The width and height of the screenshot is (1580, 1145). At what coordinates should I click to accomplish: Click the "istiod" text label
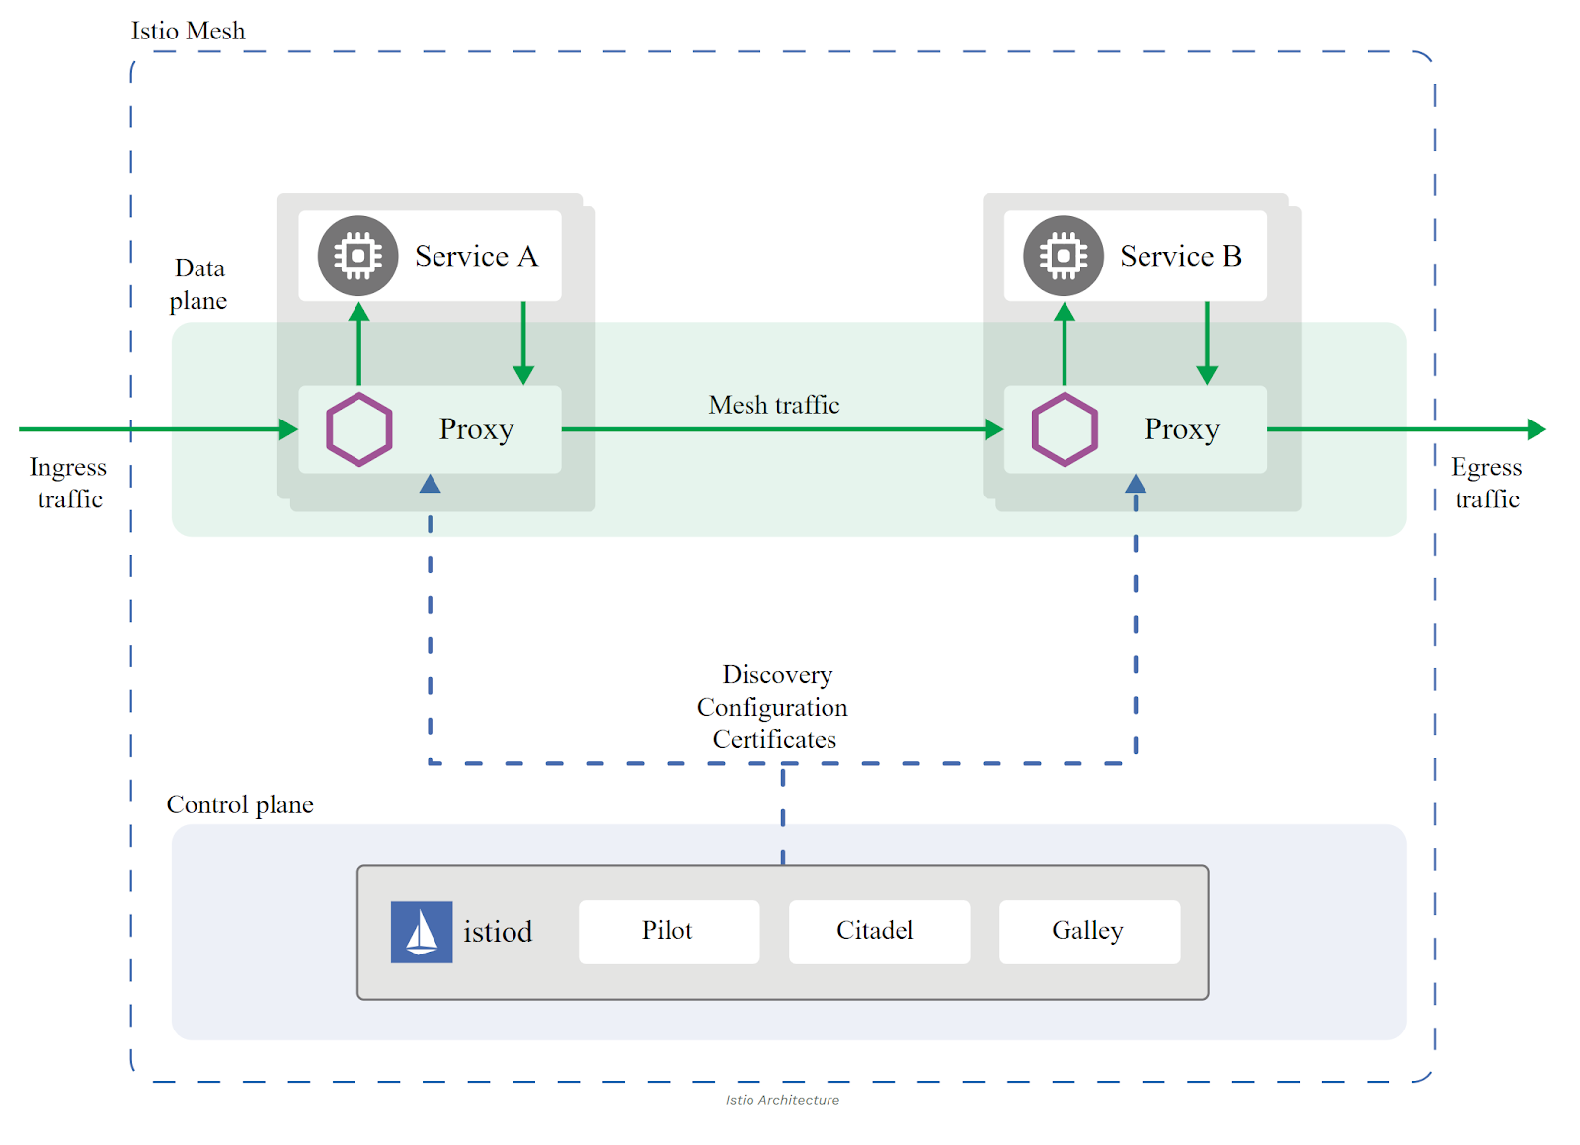[498, 932]
